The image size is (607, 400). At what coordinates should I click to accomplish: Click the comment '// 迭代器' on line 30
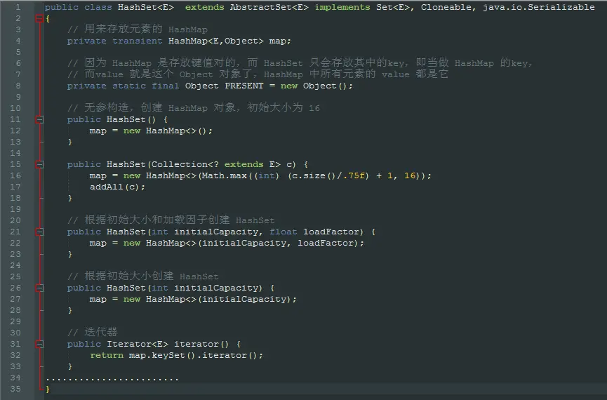(x=93, y=332)
